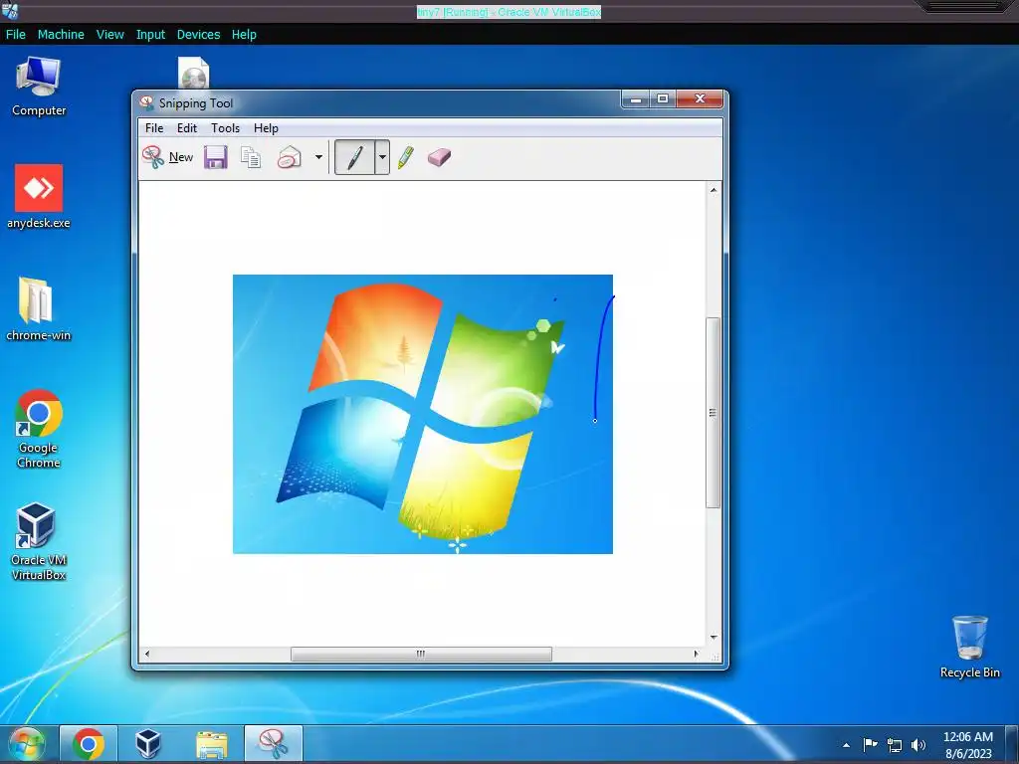Click the taskbar clock 12:06 AM
Viewport: 1019px width, 764px height.
click(967, 744)
